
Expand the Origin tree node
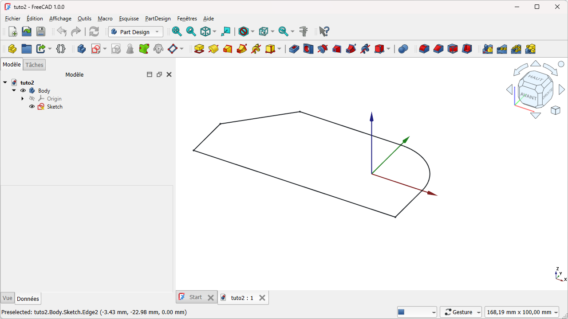tap(23, 99)
